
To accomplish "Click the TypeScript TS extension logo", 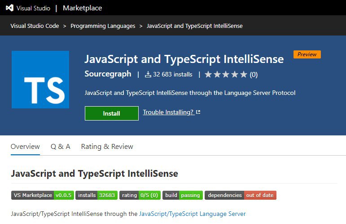I will coord(40,80).
